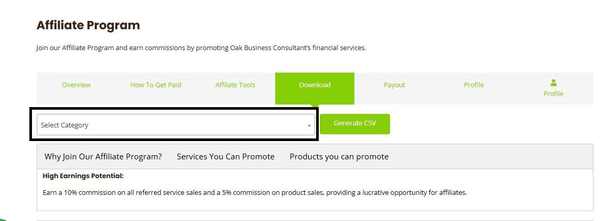Click the small arrow in the category selector
Screen dimensions: 616x221
click(309, 126)
